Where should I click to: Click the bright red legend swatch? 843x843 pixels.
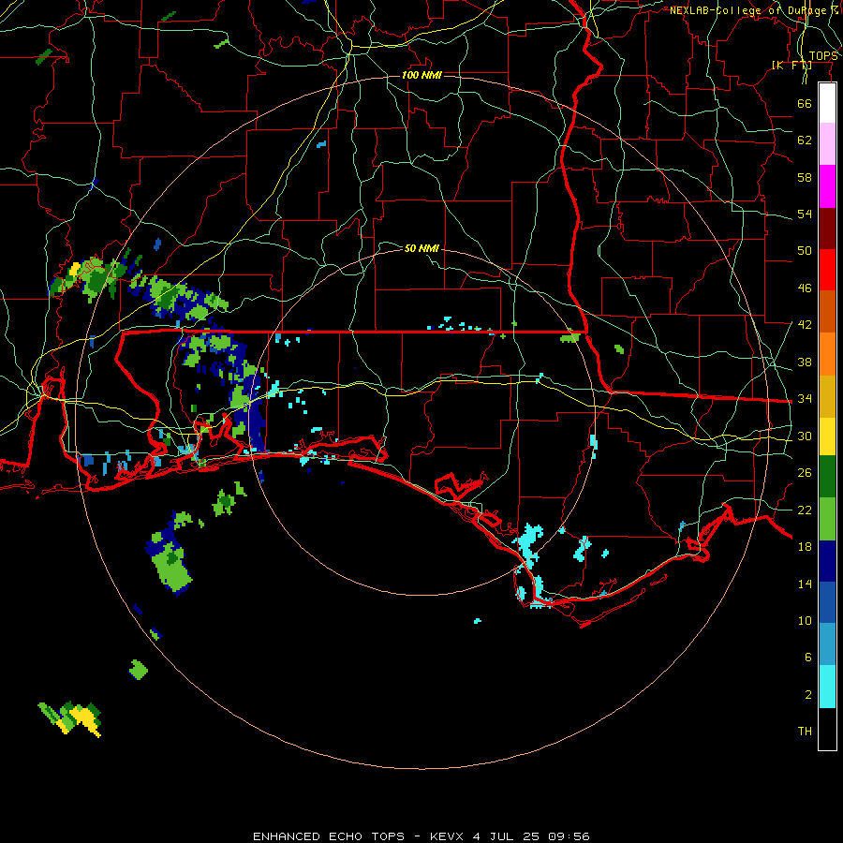pos(827,270)
